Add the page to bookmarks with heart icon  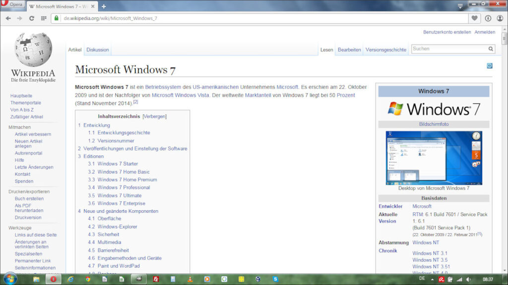coord(475,18)
